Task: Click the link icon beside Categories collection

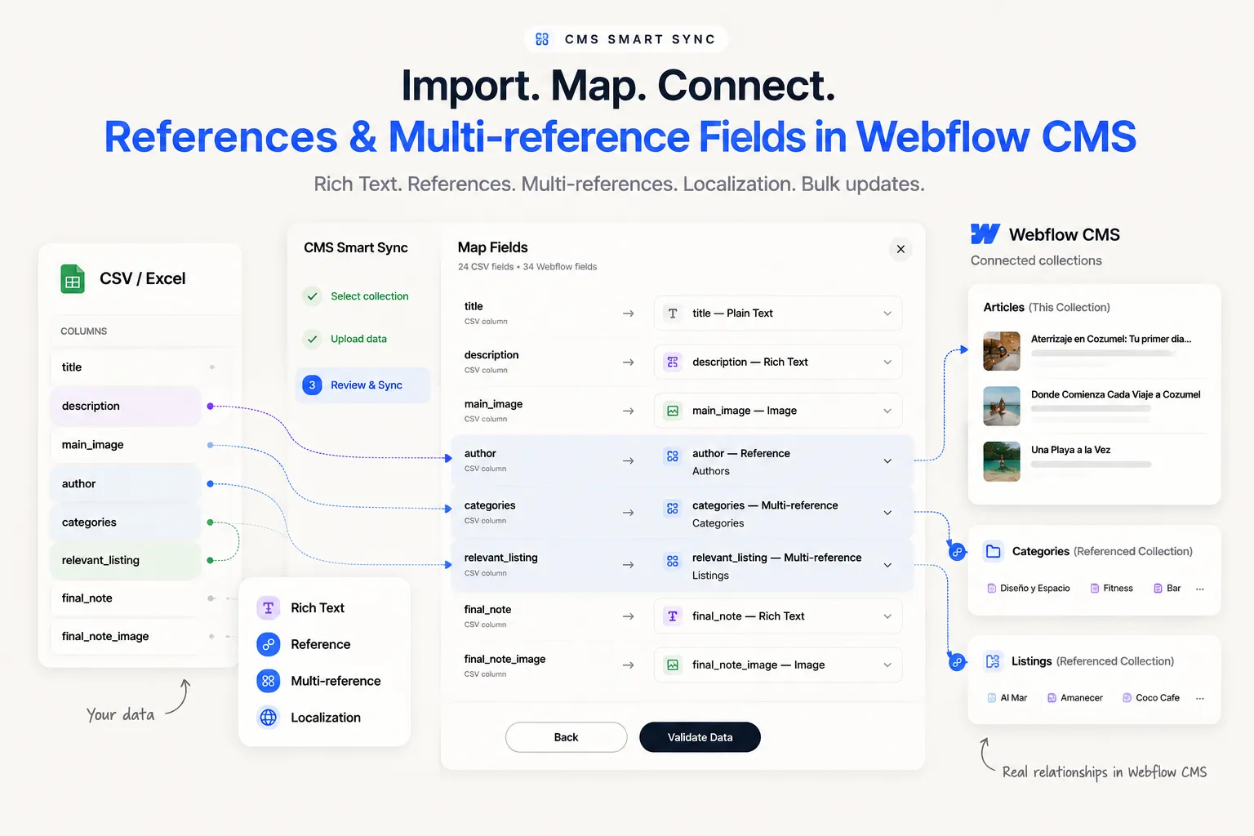Action: pyautogui.click(x=958, y=552)
